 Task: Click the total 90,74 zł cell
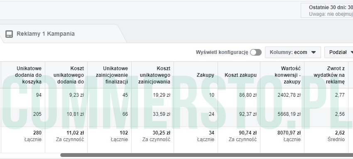click(x=239, y=139)
